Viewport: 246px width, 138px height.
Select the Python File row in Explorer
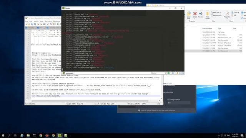click(x=213, y=35)
